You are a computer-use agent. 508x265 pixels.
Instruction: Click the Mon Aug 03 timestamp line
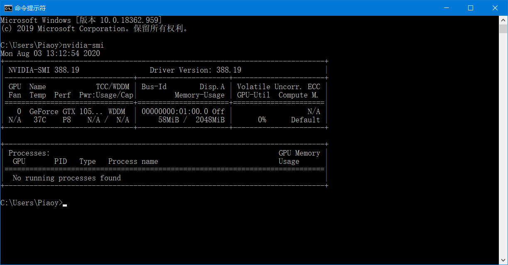(50, 53)
